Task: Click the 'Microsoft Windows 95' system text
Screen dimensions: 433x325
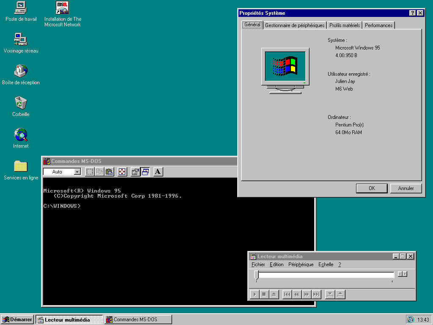Action: 358,48
